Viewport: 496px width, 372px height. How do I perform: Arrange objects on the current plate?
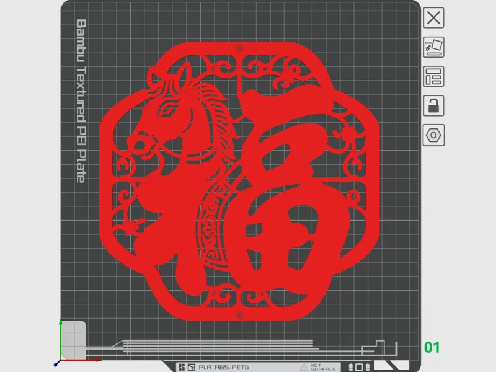pyautogui.click(x=433, y=76)
